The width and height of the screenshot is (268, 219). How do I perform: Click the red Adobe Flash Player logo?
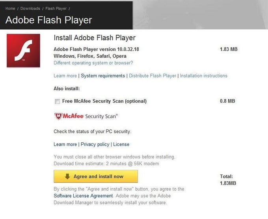click(23, 50)
